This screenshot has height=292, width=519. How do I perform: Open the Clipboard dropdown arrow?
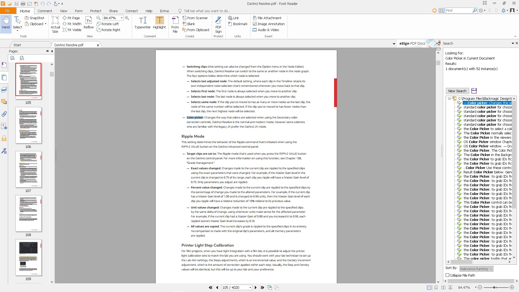coord(45,24)
